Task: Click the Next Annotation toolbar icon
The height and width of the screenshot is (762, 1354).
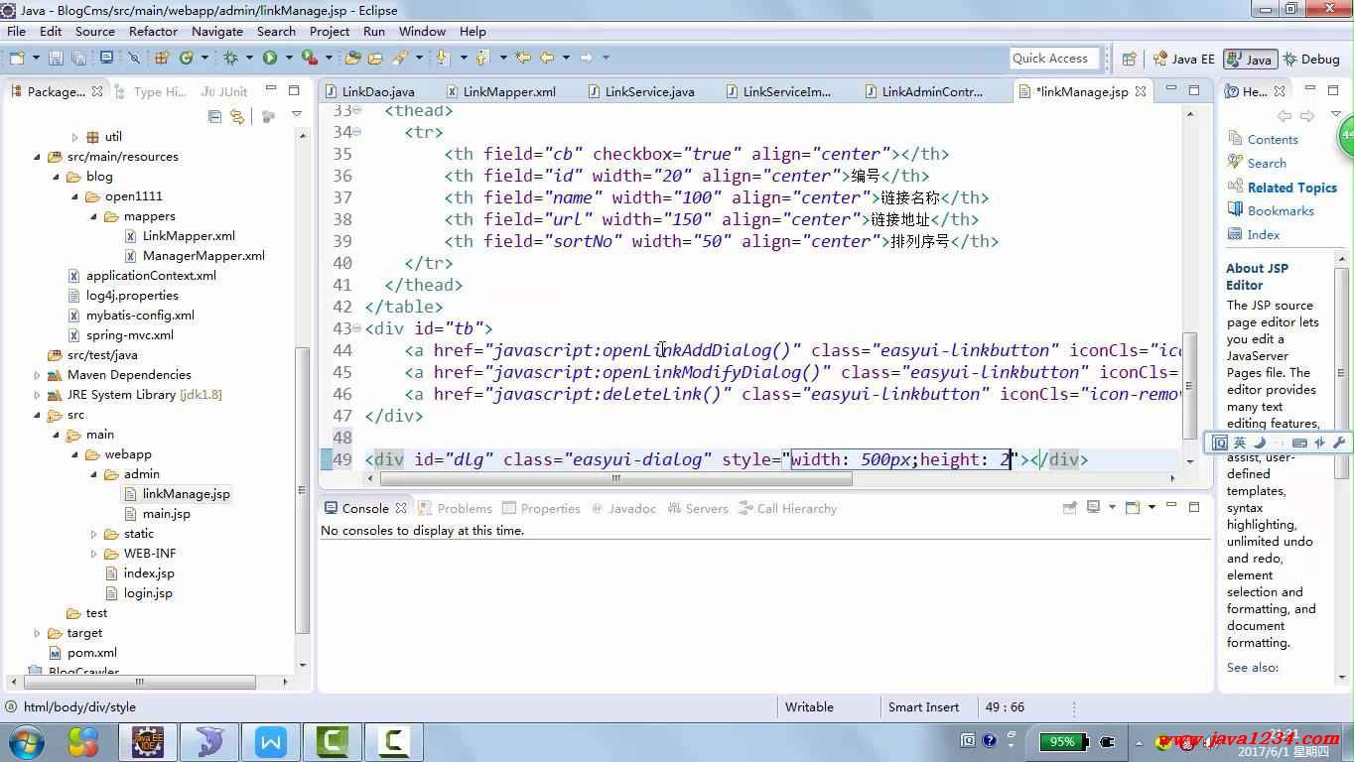Action: pos(442,58)
